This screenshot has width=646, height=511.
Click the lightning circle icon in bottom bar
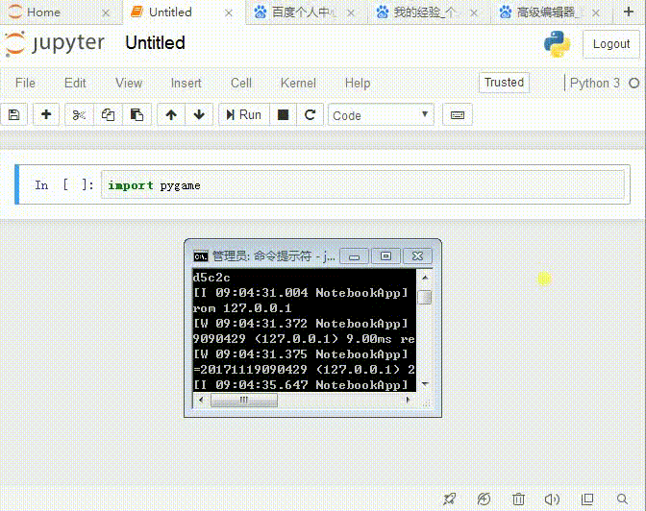(x=484, y=499)
